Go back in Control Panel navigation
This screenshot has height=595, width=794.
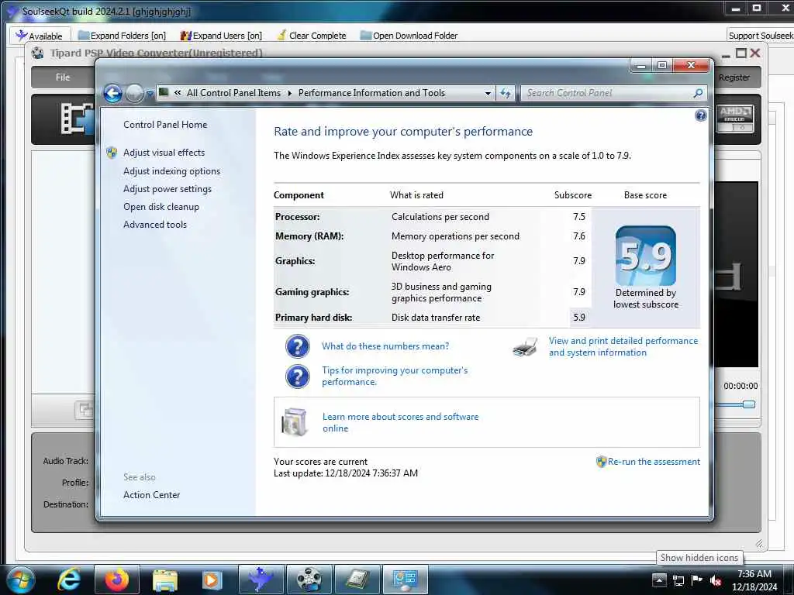tap(113, 94)
